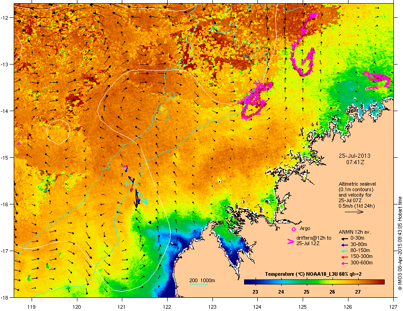
Task: Click the cyan 80-150m legend arrow
Action: [x=344, y=251]
